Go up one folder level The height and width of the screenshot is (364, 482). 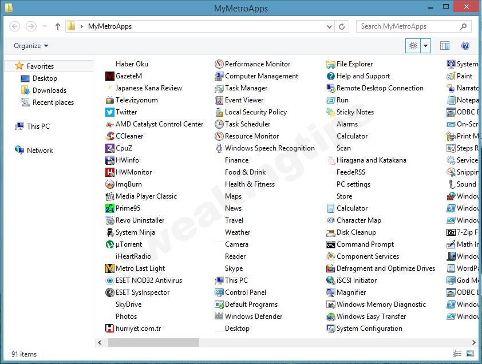coord(57,26)
